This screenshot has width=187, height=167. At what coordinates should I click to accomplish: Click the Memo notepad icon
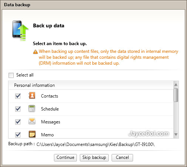pos(32,134)
